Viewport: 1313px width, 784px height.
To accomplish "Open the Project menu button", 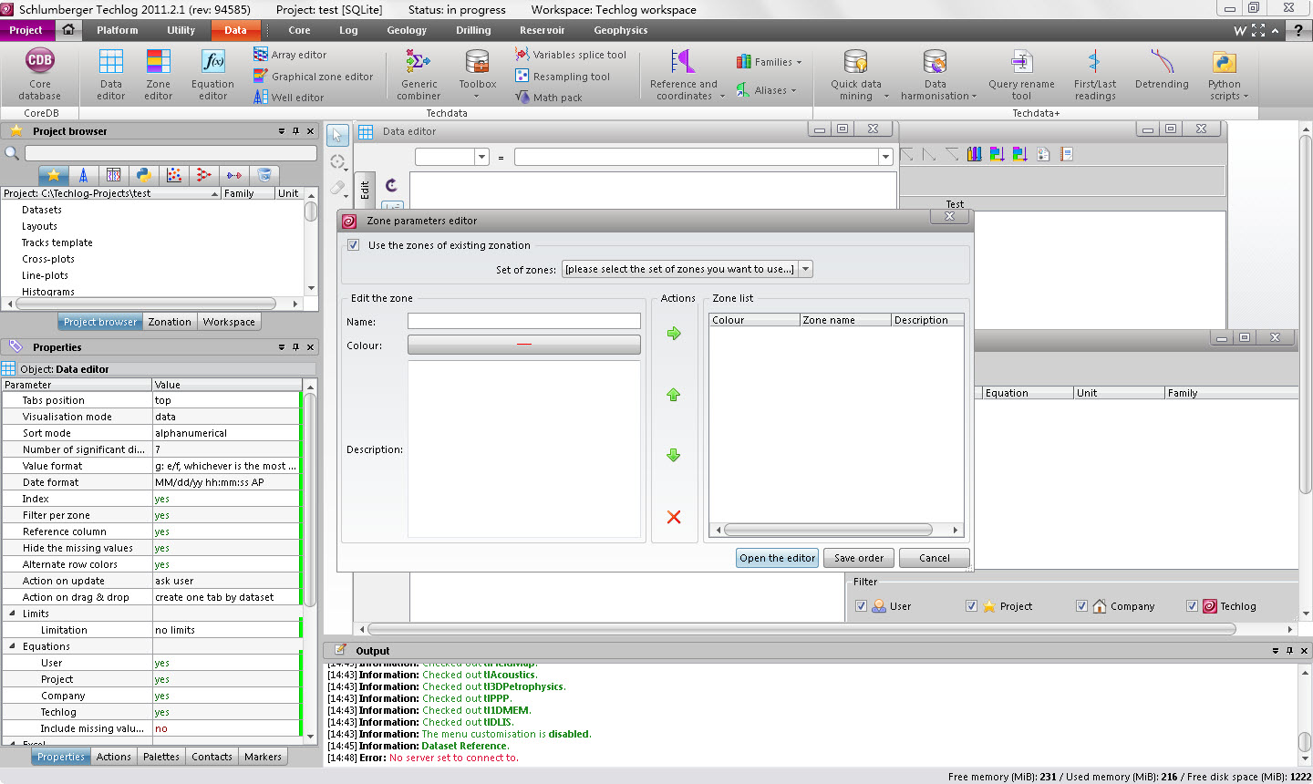I will coord(26,30).
